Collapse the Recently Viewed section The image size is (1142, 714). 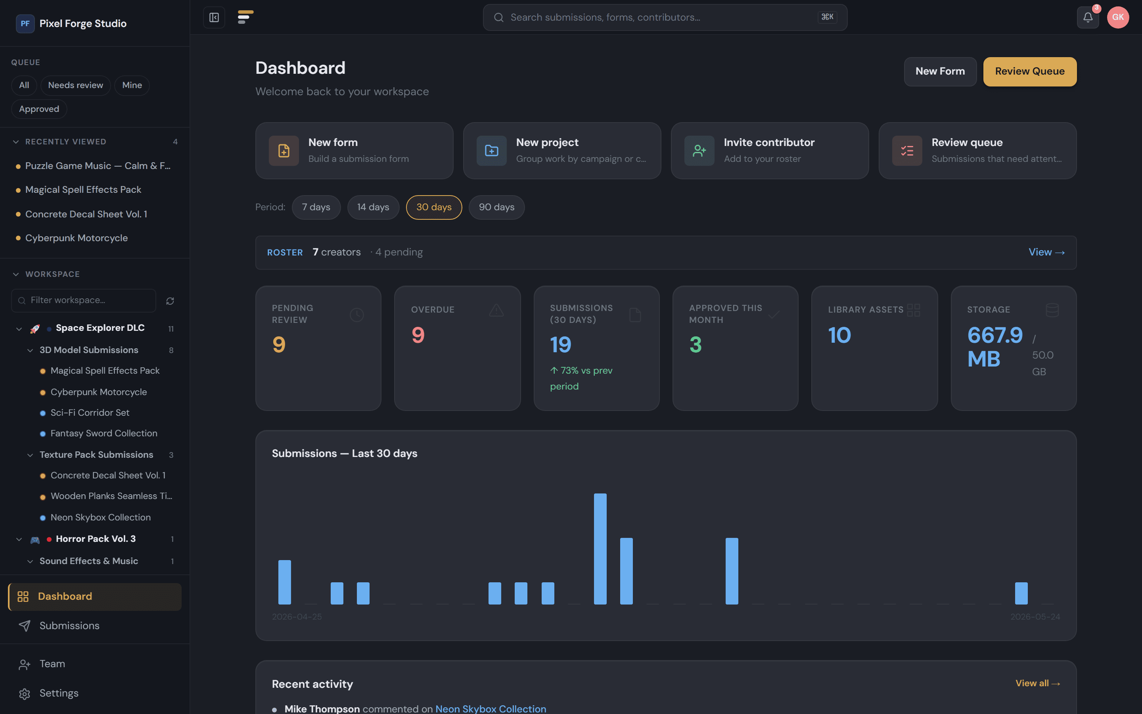tap(16, 142)
